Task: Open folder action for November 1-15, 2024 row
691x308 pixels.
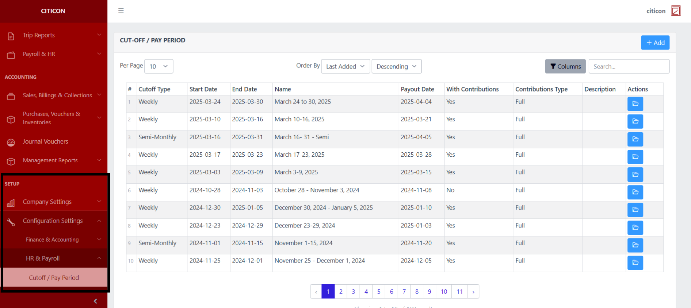Action: pyautogui.click(x=635, y=245)
